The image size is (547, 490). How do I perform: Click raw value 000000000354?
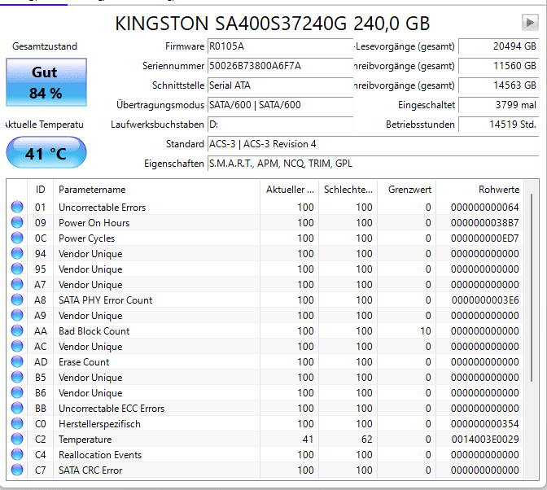[x=485, y=424]
